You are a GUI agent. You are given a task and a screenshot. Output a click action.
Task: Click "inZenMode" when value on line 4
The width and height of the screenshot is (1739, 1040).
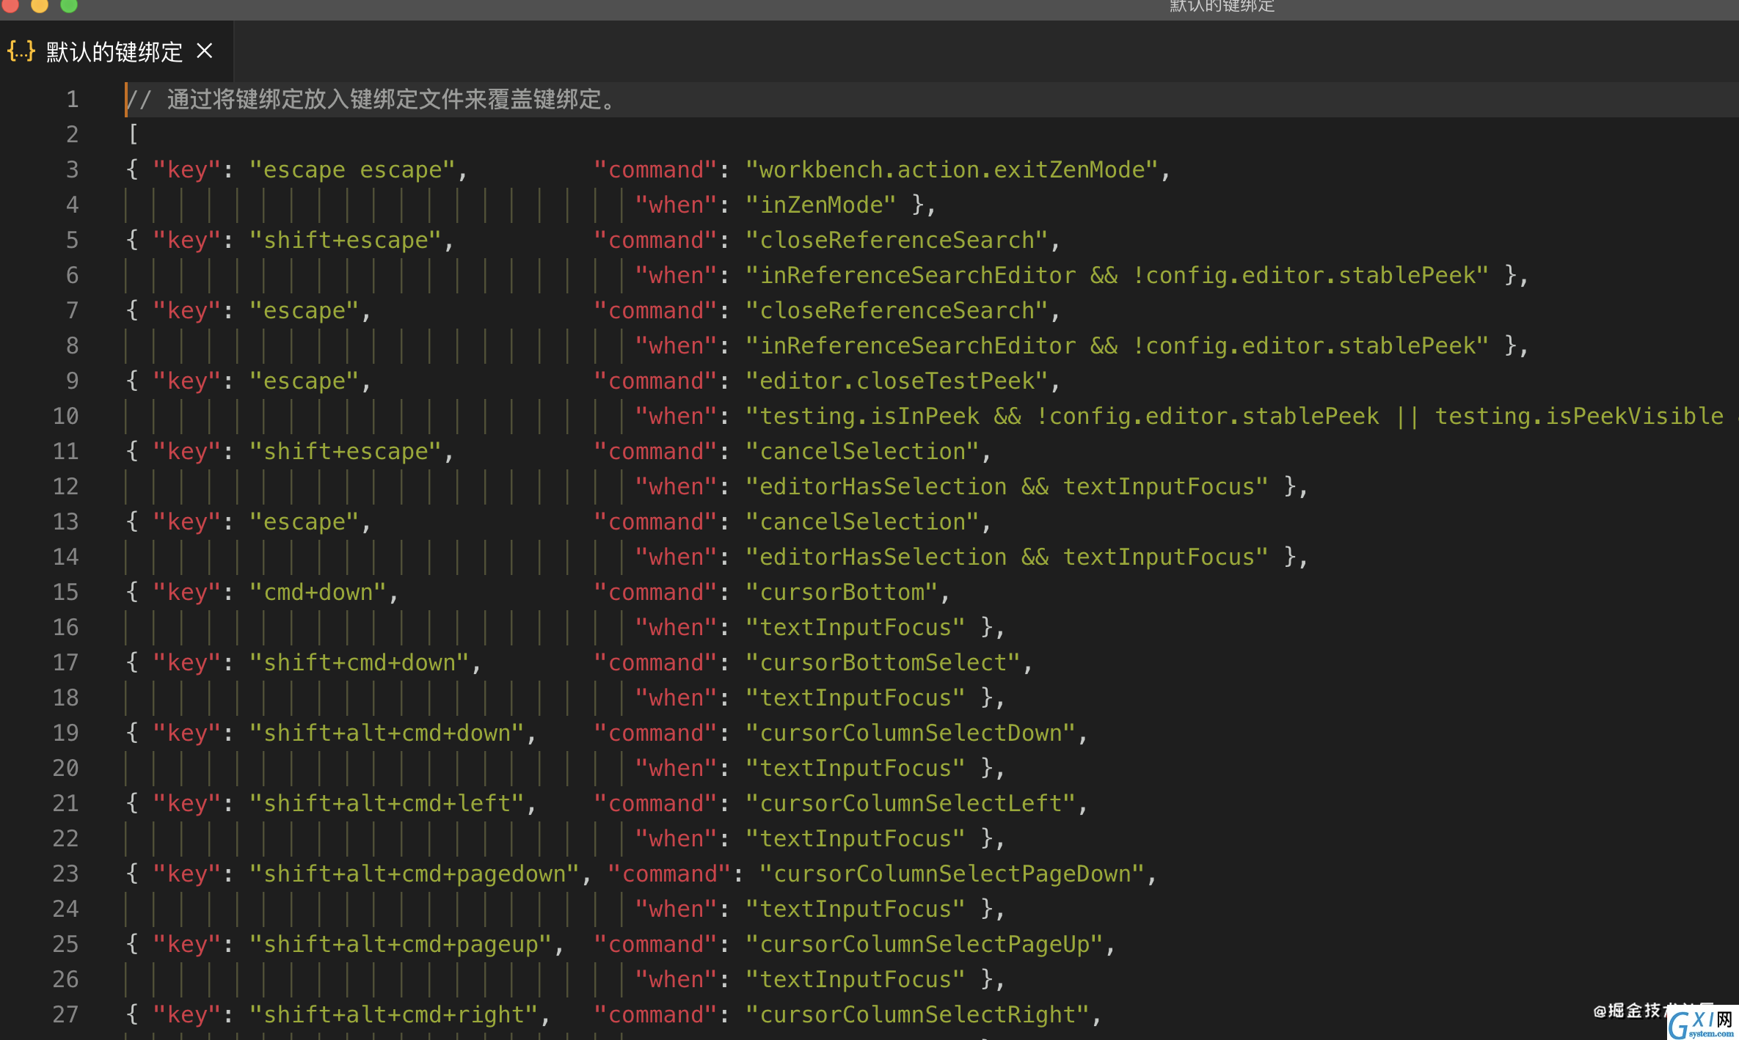coord(820,205)
